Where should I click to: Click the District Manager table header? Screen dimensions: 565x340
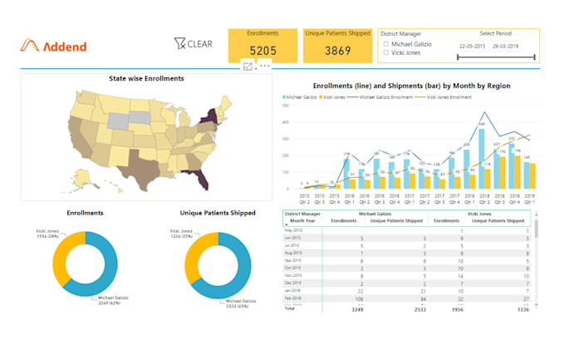[x=302, y=214]
